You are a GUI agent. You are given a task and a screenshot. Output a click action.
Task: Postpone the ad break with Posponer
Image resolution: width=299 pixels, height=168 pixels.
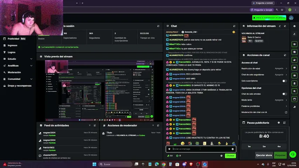[x=280, y=155]
